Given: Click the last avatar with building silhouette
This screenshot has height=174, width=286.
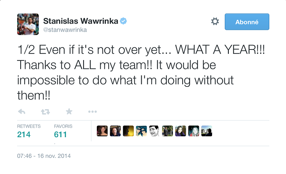Looking at the screenshot, I should click(207, 131).
